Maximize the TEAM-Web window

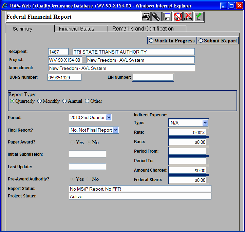[231, 6]
